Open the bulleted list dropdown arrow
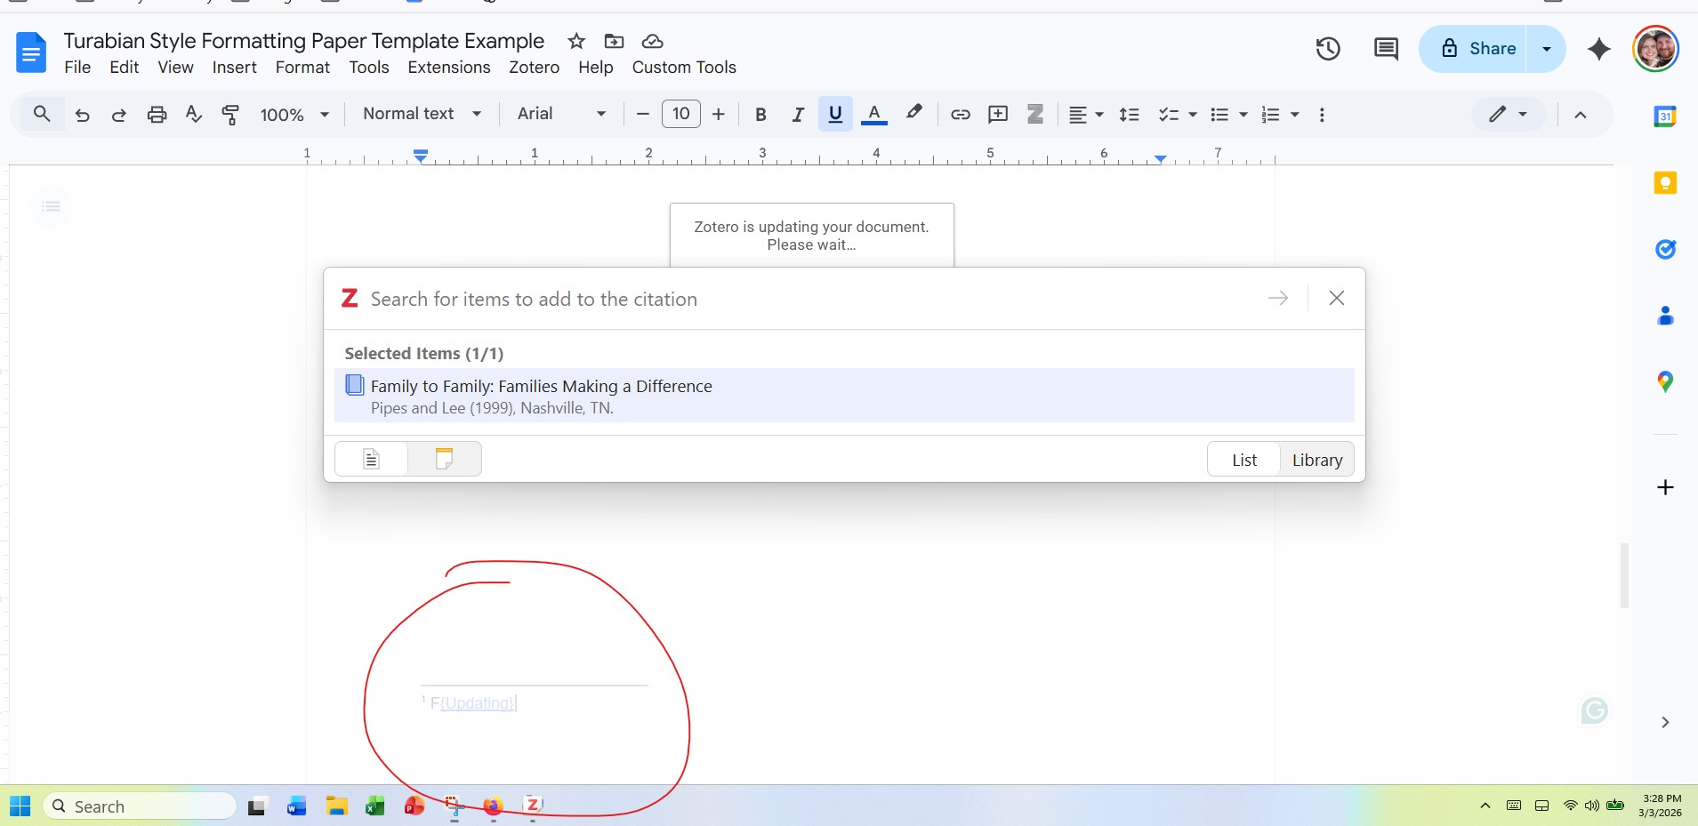 [x=1243, y=115]
